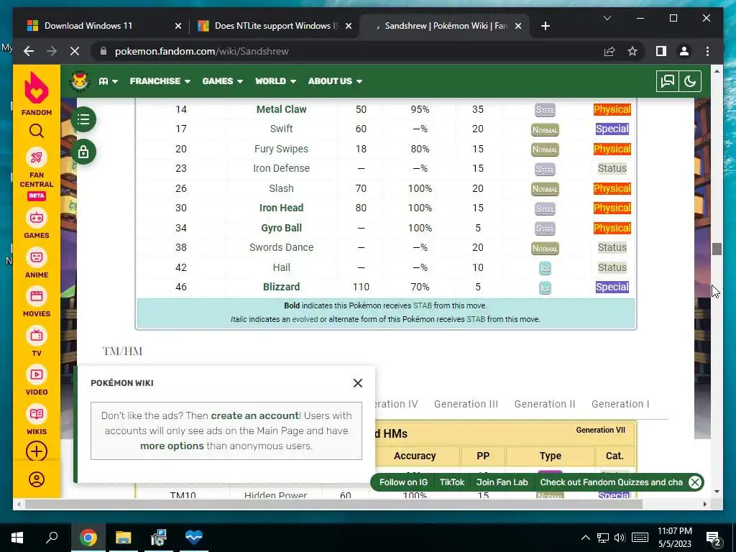Viewport: 736px width, 552px height.
Task: Open the user profile icon in sidebar
Action: 37,479
